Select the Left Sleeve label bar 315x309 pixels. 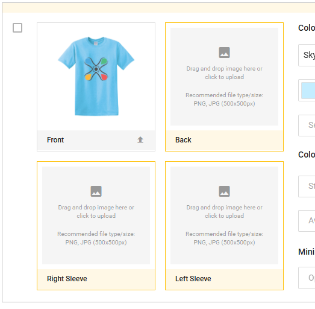[x=224, y=279]
